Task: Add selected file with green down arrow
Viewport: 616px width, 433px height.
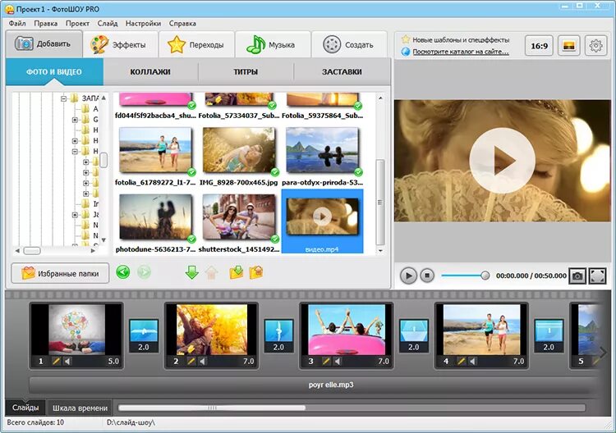Action: (x=191, y=272)
